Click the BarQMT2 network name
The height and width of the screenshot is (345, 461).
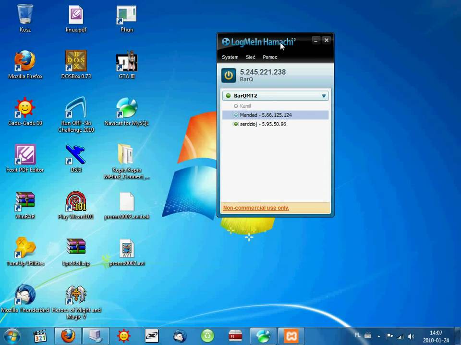[x=245, y=96]
